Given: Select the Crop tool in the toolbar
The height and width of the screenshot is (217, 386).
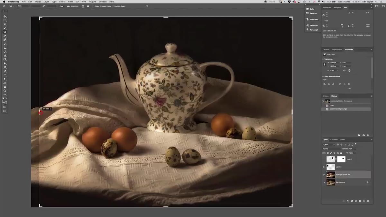Looking at the screenshot, I should click(5, 32).
